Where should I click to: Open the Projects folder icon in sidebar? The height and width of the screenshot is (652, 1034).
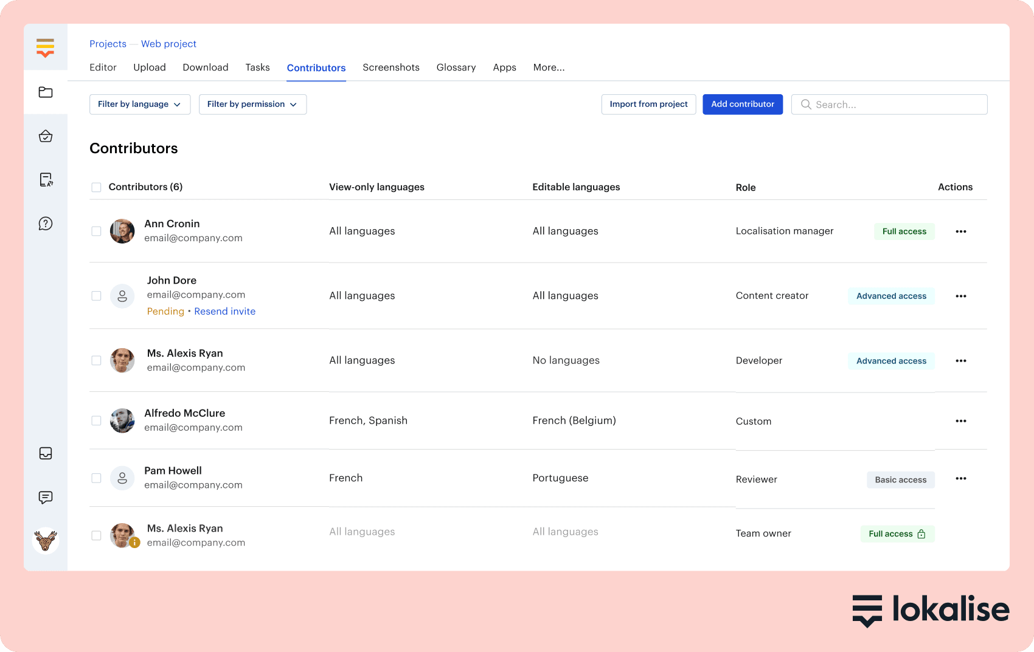[x=46, y=92]
